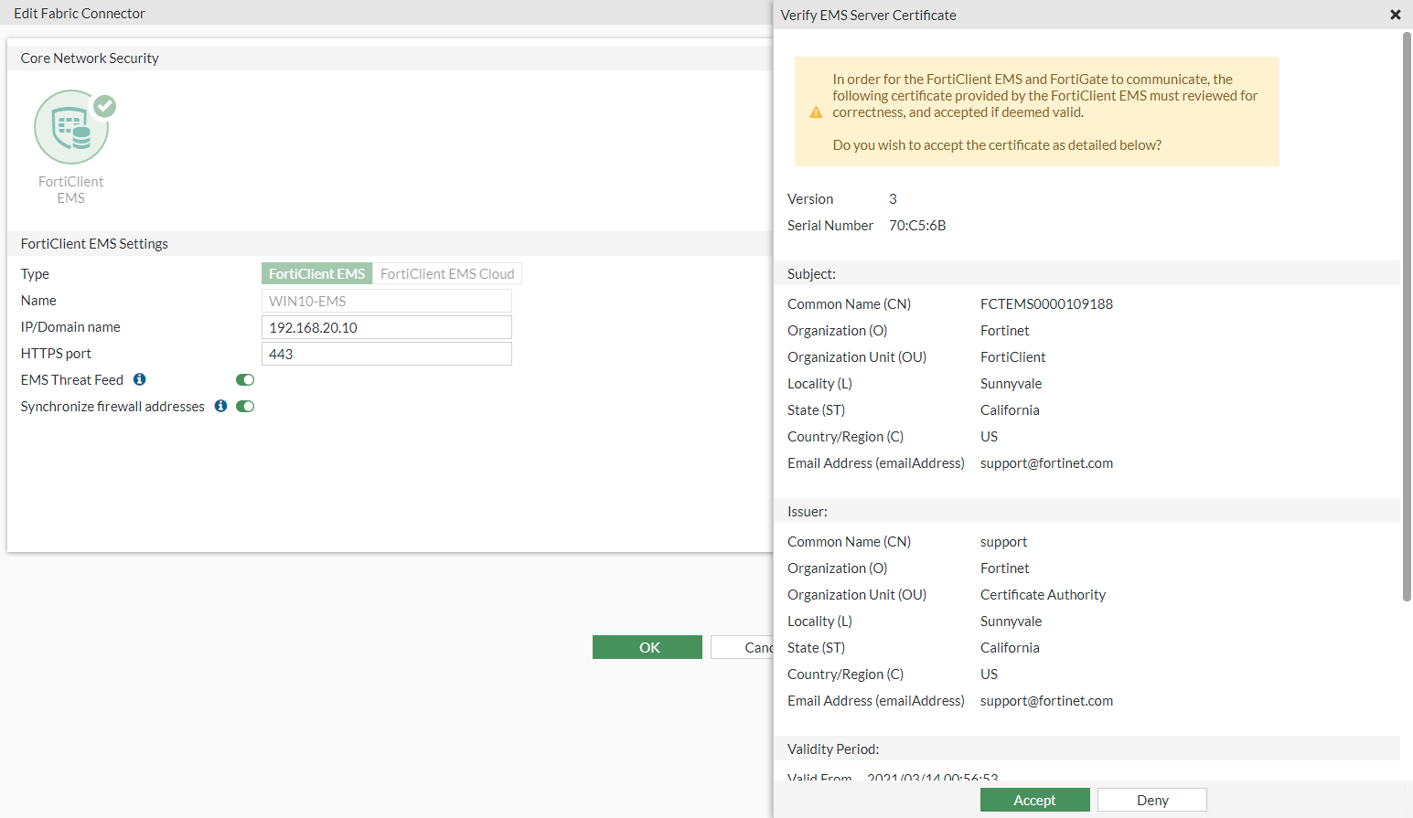Open the Synchronize firewall addresses info icon

[x=220, y=406]
